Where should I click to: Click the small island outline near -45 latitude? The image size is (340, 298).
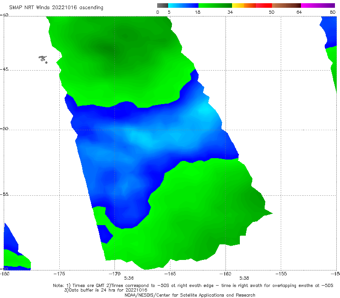[43, 59]
